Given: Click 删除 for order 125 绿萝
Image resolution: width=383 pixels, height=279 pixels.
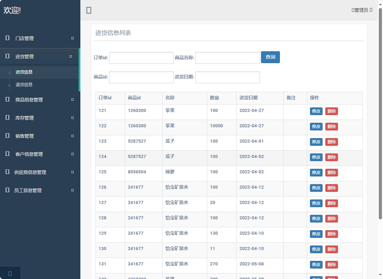Looking at the screenshot, I should tap(331, 172).
